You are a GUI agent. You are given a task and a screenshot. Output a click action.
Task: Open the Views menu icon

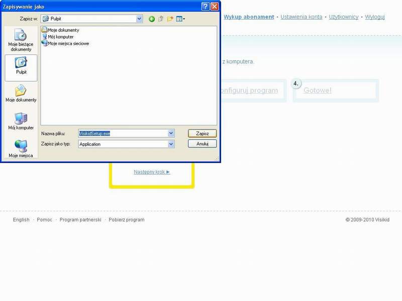[180, 19]
